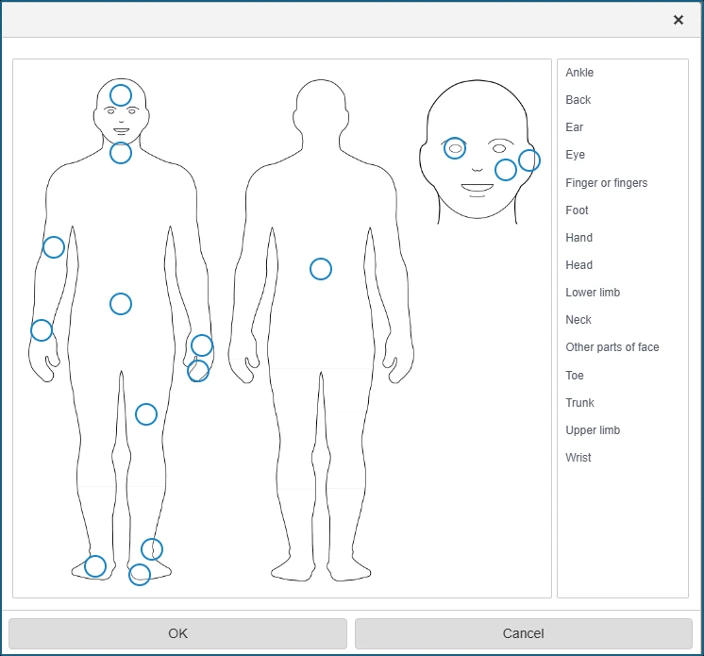Choose Eye from the body part list
Image resolution: width=704 pixels, height=656 pixels.
click(575, 155)
